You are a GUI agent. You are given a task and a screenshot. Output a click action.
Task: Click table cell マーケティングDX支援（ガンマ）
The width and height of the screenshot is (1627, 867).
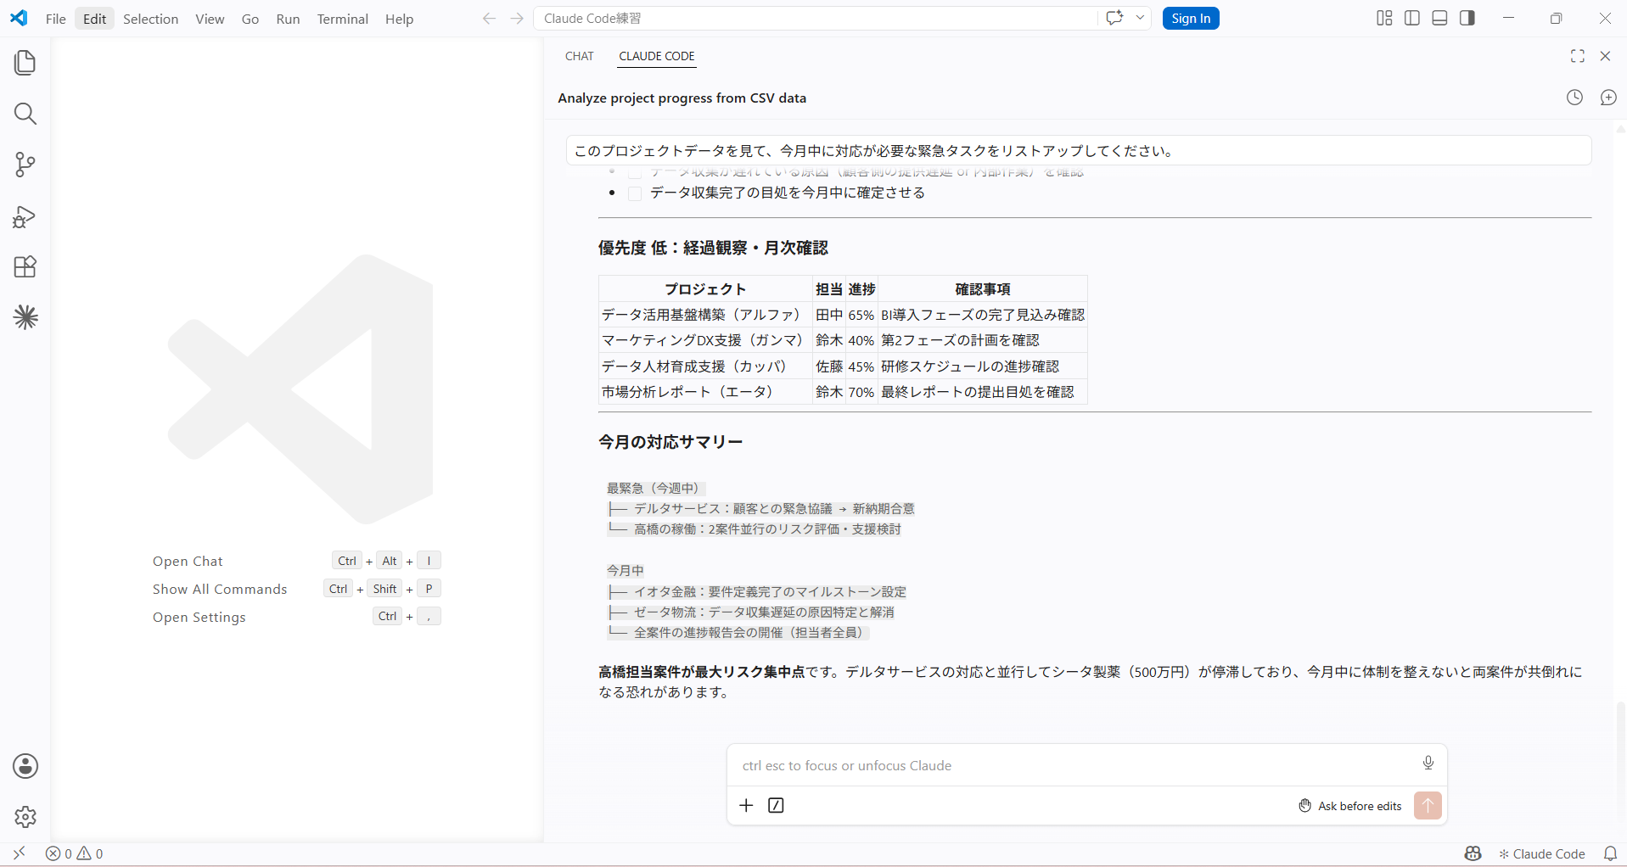coord(704,340)
